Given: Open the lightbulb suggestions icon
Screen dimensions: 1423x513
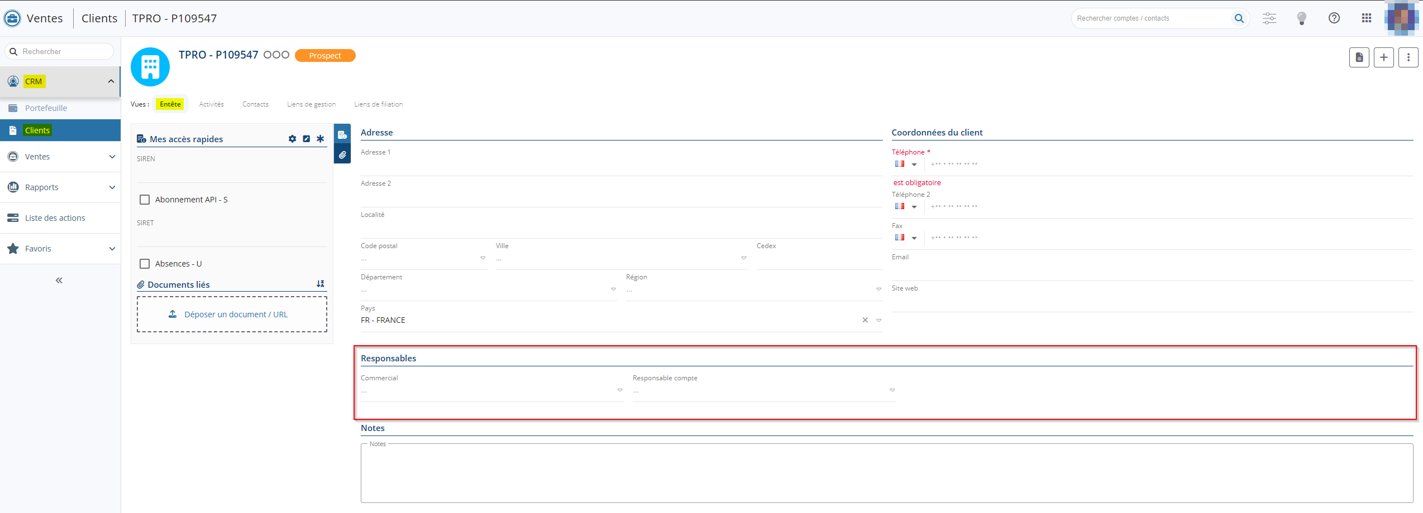Looking at the screenshot, I should (1301, 18).
